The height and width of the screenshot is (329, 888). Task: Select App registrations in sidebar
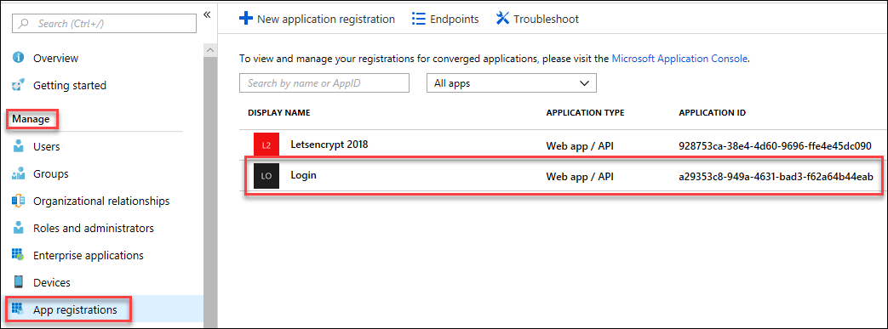[75, 309]
